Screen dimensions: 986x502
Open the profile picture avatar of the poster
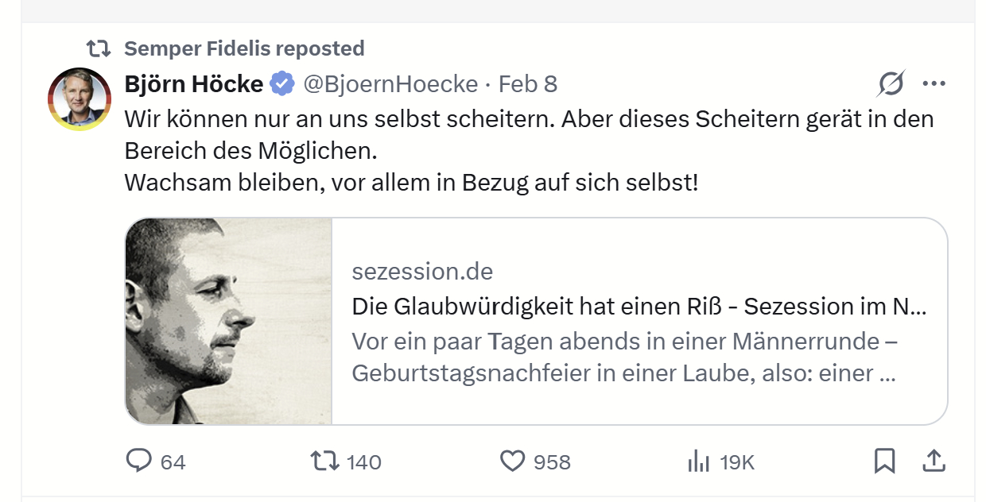point(80,99)
